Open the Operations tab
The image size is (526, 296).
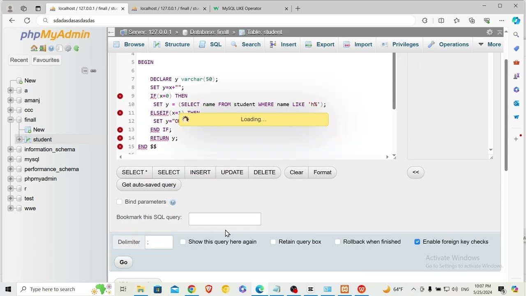click(448, 44)
